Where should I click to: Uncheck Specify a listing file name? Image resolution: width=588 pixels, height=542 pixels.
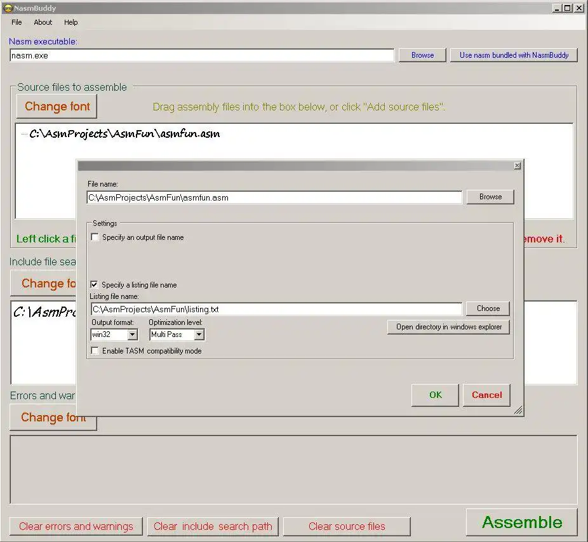tap(95, 285)
